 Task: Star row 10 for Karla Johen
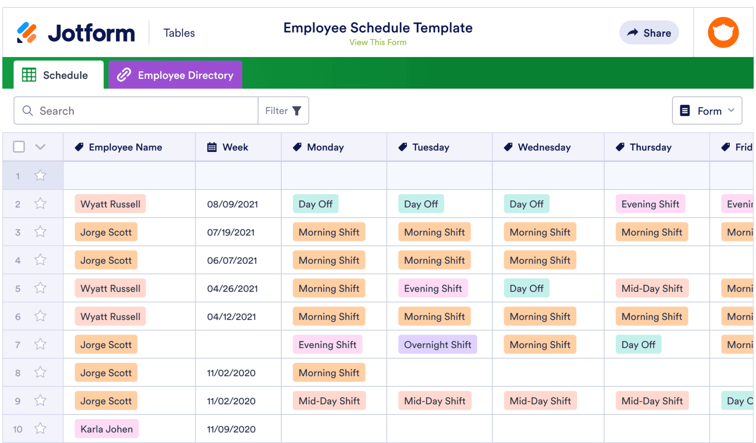pyautogui.click(x=40, y=429)
